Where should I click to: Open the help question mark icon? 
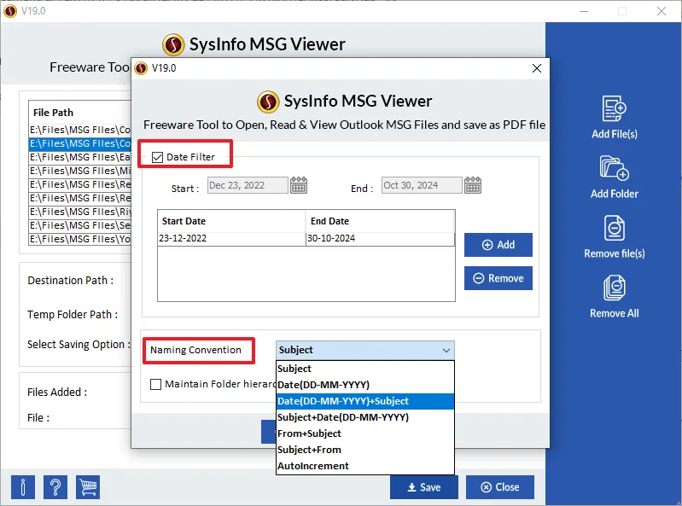pos(55,487)
